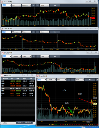Click the High column header in WatchList

[24, 79]
